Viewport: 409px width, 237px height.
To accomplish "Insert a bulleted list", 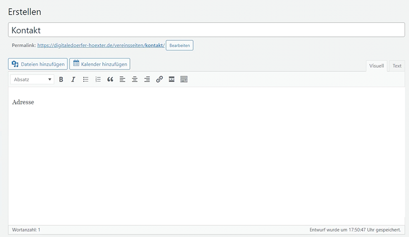I will point(85,79).
